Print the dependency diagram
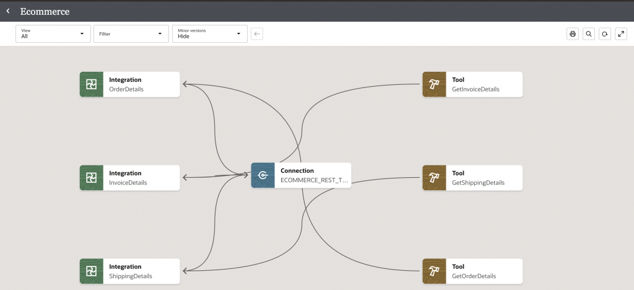 [x=573, y=34]
